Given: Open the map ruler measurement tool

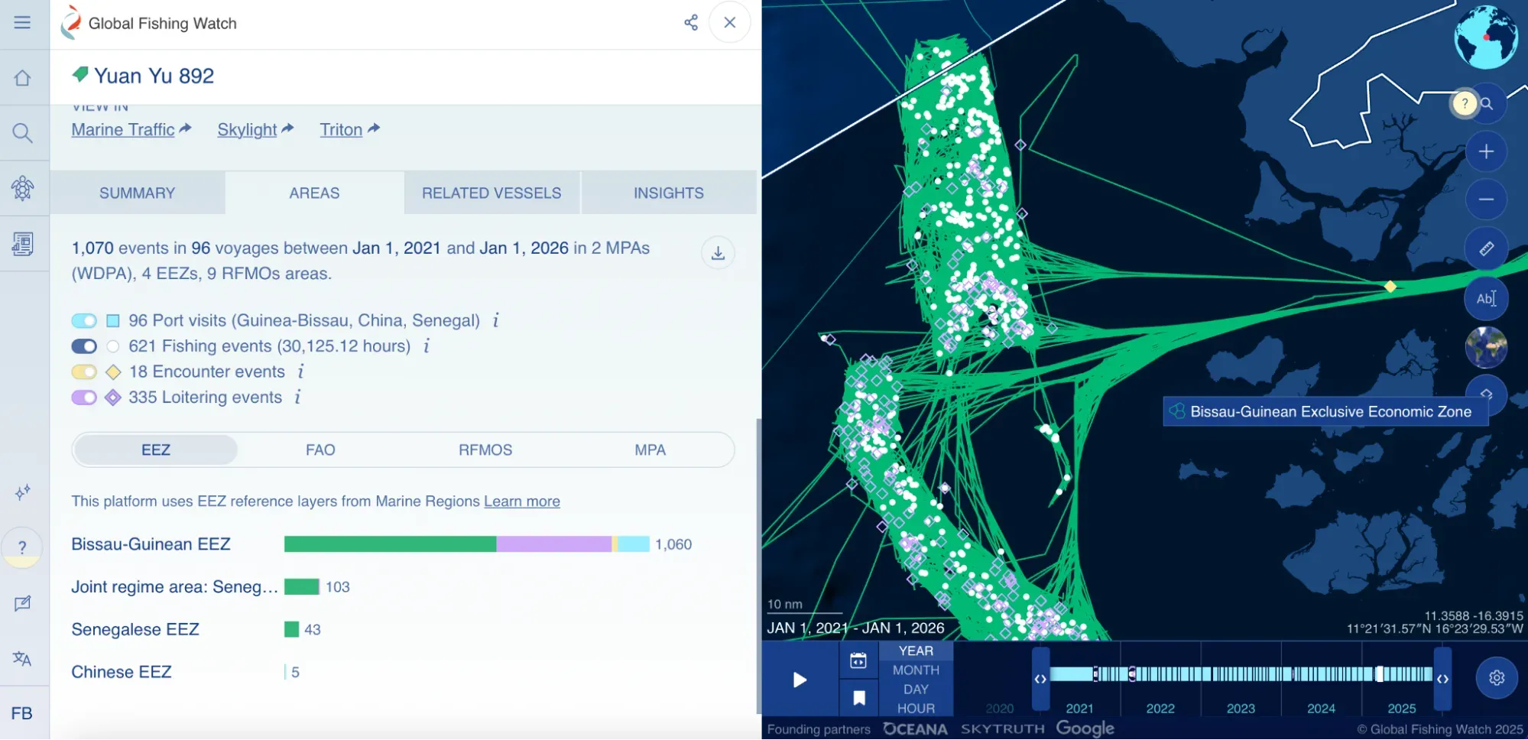Looking at the screenshot, I should pyautogui.click(x=1485, y=248).
